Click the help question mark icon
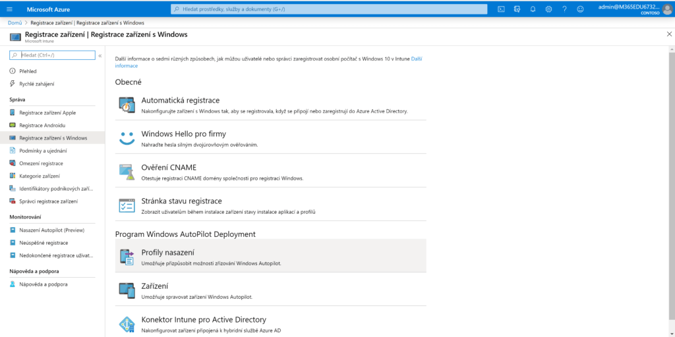Image resolution: width=675 pixels, height=337 pixels. click(x=564, y=9)
